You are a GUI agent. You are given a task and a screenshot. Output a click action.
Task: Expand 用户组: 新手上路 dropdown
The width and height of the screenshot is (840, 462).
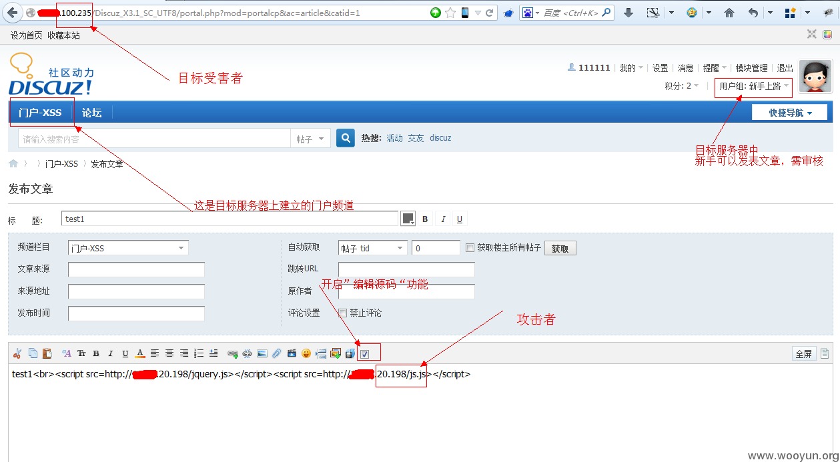pos(754,86)
